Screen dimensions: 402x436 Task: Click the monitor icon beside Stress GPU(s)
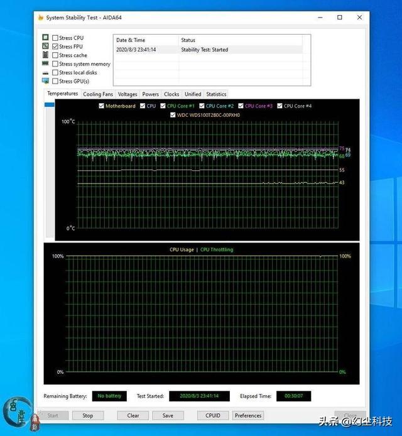click(45, 81)
